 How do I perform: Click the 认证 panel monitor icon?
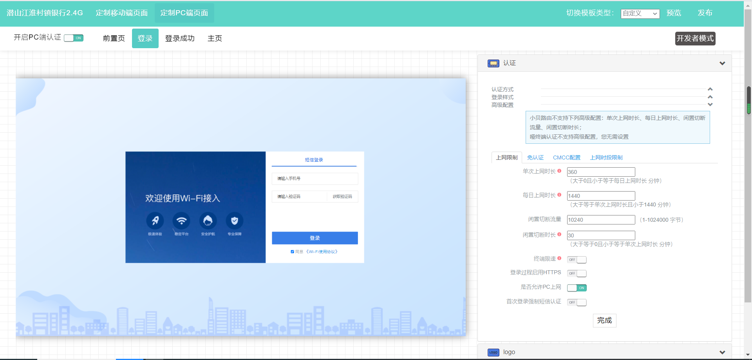[x=493, y=63]
